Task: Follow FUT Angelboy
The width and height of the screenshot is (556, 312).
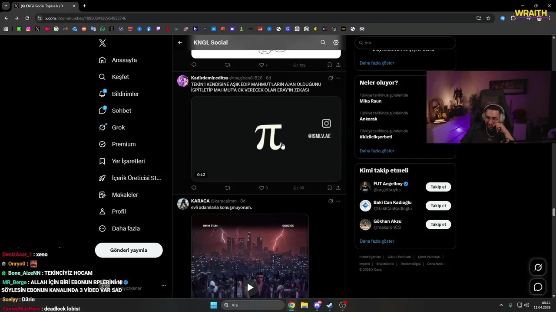Action: click(438, 187)
